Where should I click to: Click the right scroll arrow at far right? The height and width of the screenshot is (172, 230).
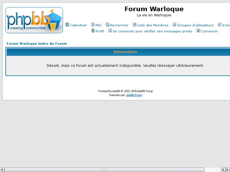pyautogui.click(x=227, y=170)
